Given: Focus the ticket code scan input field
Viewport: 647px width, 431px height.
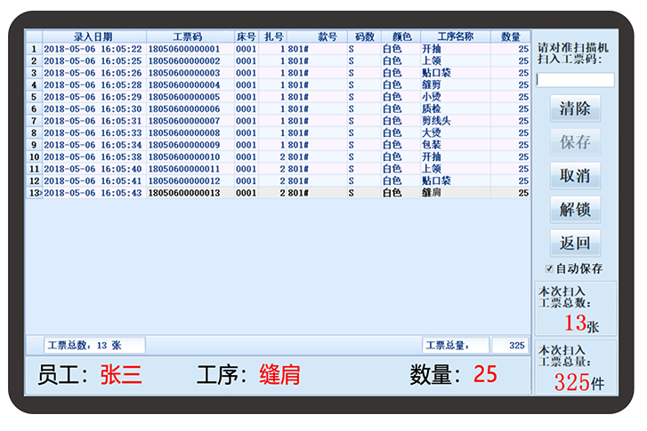Looking at the screenshot, I should point(574,80).
